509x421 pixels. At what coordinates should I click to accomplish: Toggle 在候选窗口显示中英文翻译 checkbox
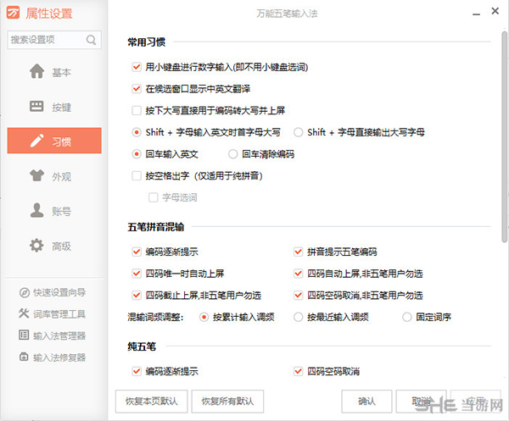pos(137,88)
